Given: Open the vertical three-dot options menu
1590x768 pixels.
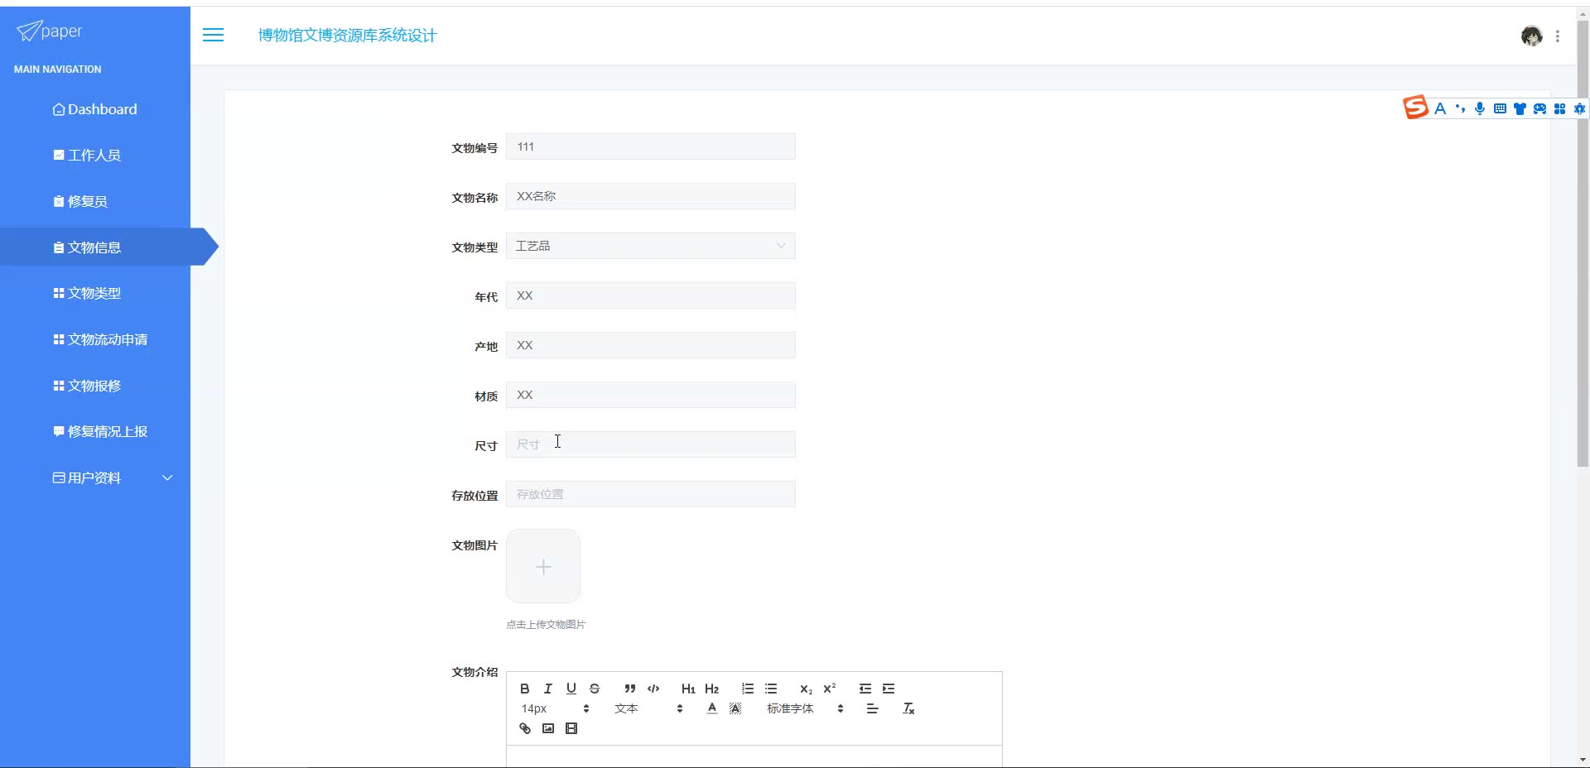Looking at the screenshot, I should (1558, 36).
